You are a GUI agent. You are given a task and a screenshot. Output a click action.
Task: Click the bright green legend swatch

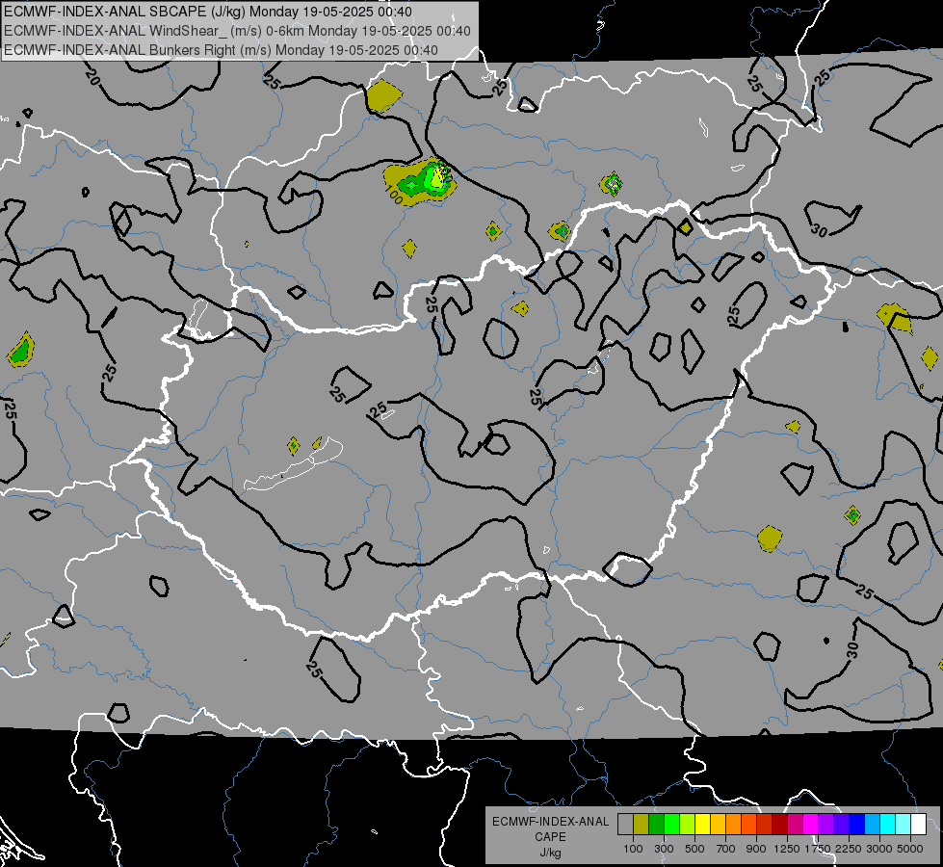coord(671,825)
